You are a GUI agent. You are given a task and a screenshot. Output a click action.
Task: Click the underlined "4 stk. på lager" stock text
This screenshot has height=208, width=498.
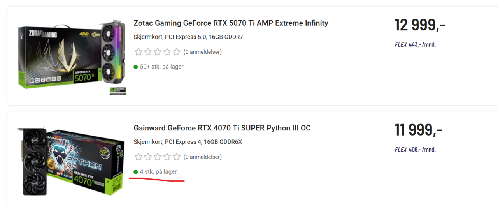159,171
